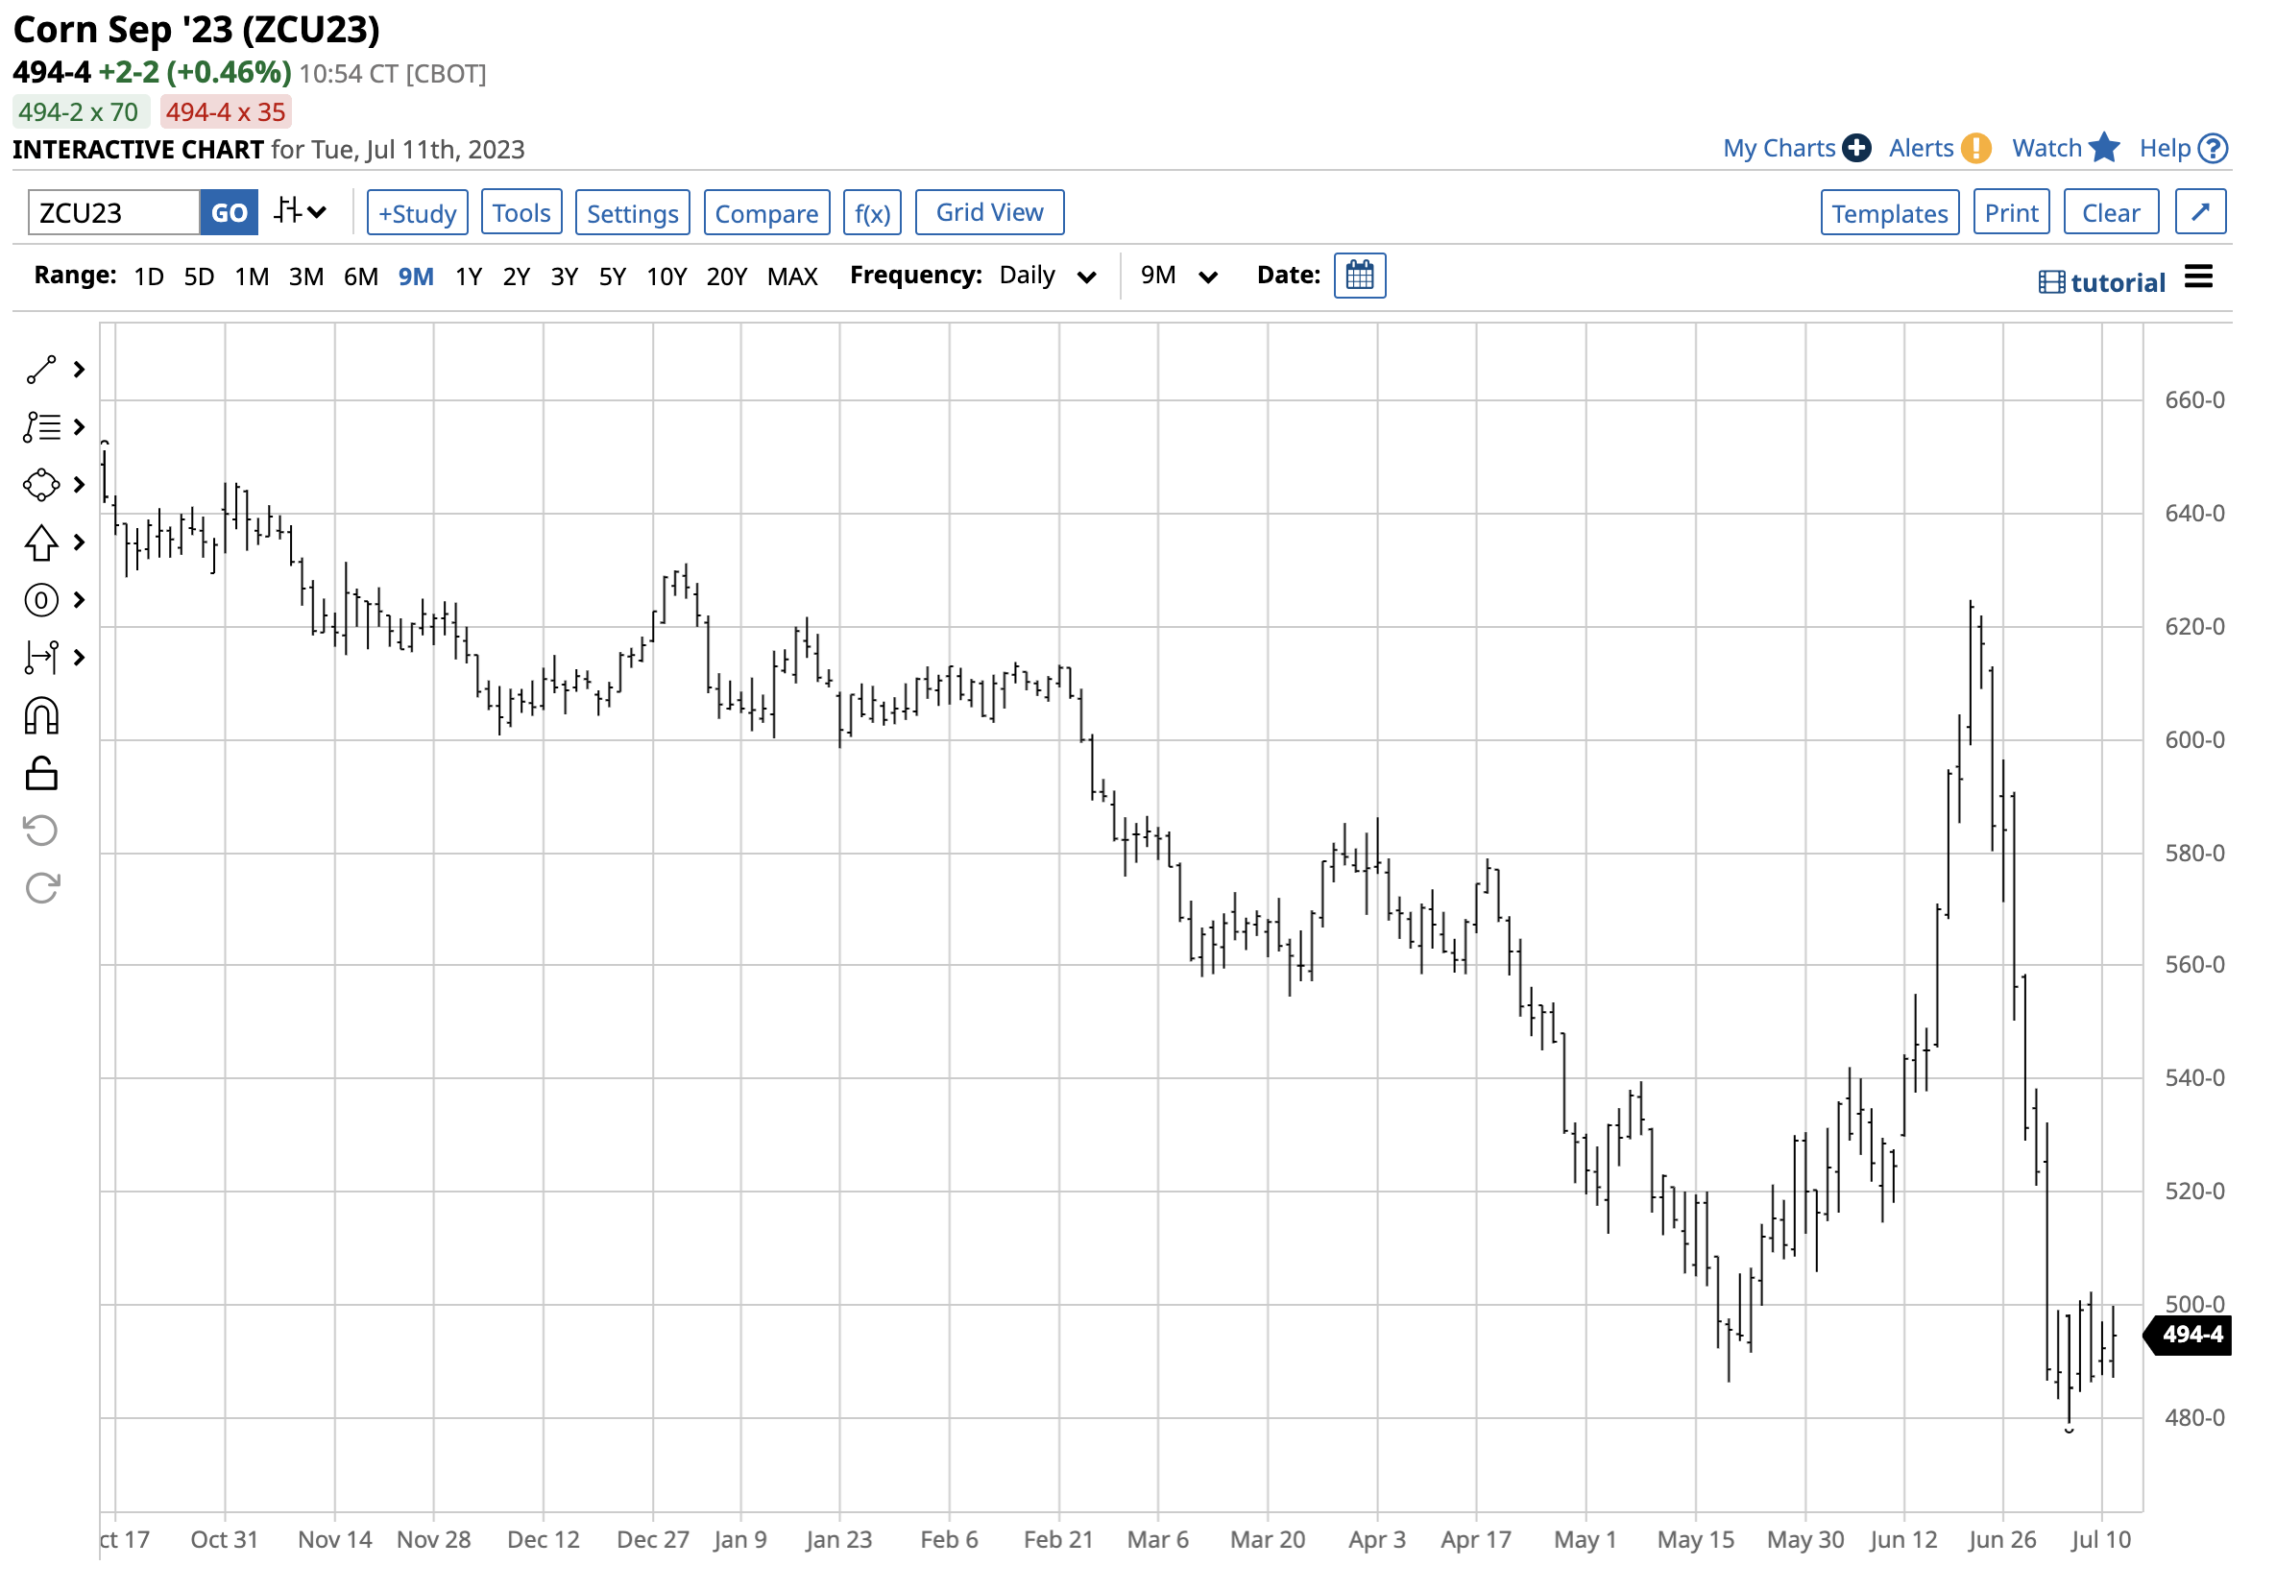Click the ZCU23 symbol input field
The image size is (2276, 1590).
point(112,212)
